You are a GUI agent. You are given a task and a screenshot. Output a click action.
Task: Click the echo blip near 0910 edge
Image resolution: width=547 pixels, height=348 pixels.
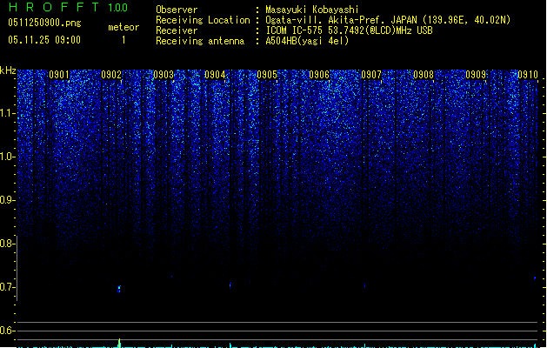click(x=535, y=278)
